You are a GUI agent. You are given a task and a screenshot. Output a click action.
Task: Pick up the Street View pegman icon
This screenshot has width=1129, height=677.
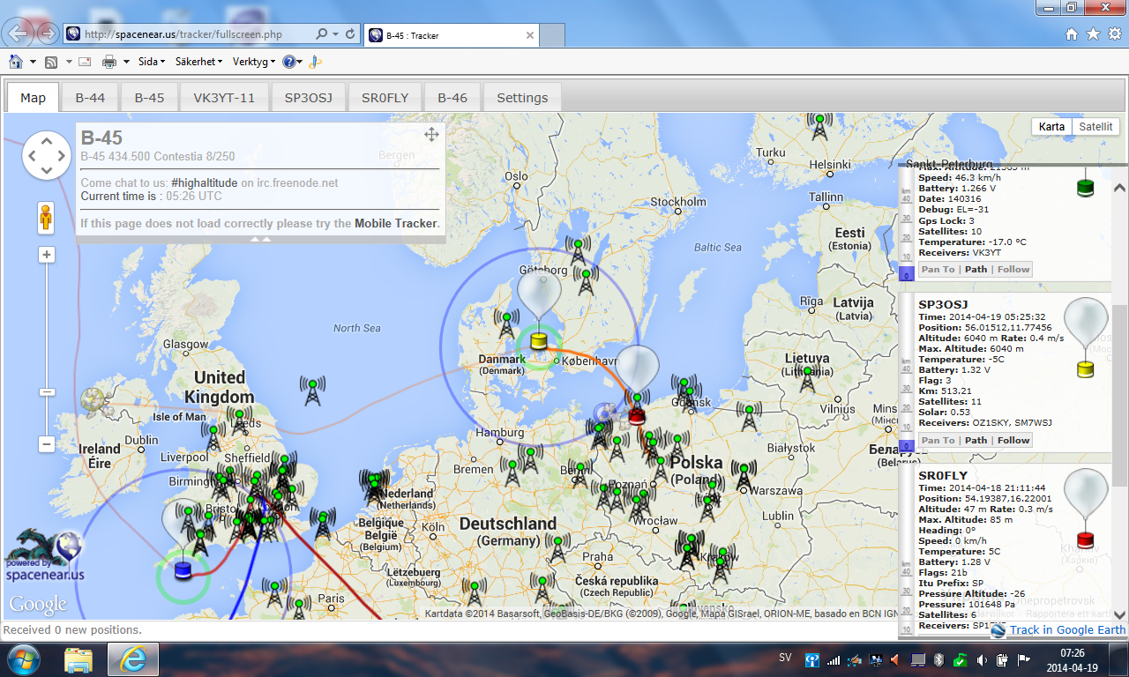46,217
